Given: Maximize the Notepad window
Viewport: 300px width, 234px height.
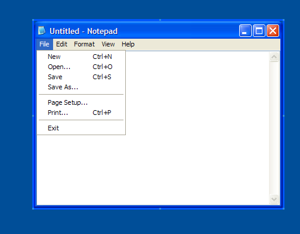Looking at the screenshot, I should tap(259, 31).
